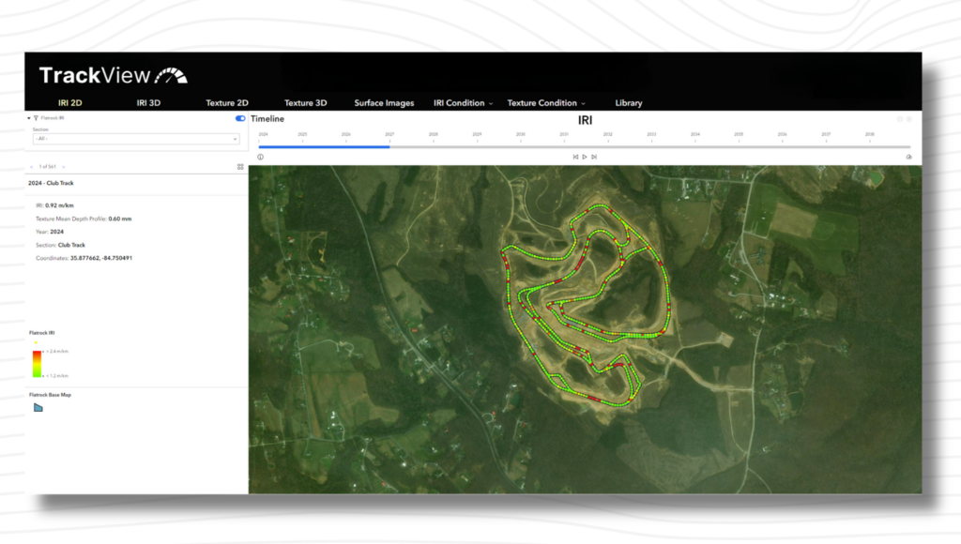Click the info icon below the timeline
Viewport: 961px width, 544px height.
(260, 157)
